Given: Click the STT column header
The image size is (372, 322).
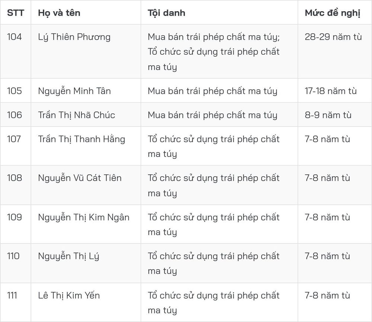Looking at the screenshot, I should click(x=15, y=13).
